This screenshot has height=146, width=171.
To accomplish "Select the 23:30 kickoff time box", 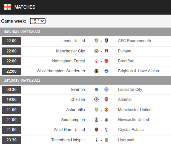I will (11, 140).
